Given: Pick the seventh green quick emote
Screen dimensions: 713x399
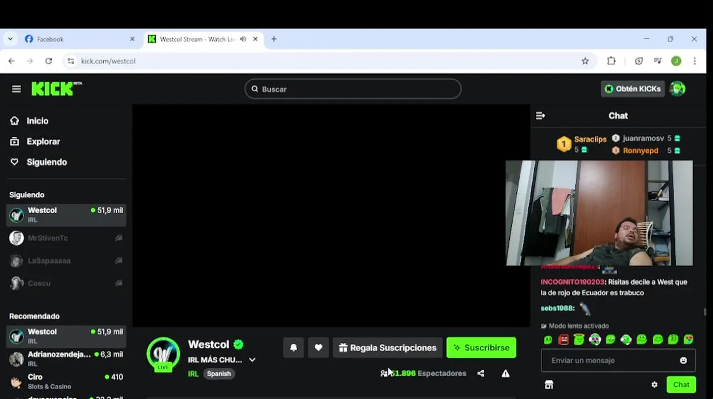Looking at the screenshot, I should (642, 340).
